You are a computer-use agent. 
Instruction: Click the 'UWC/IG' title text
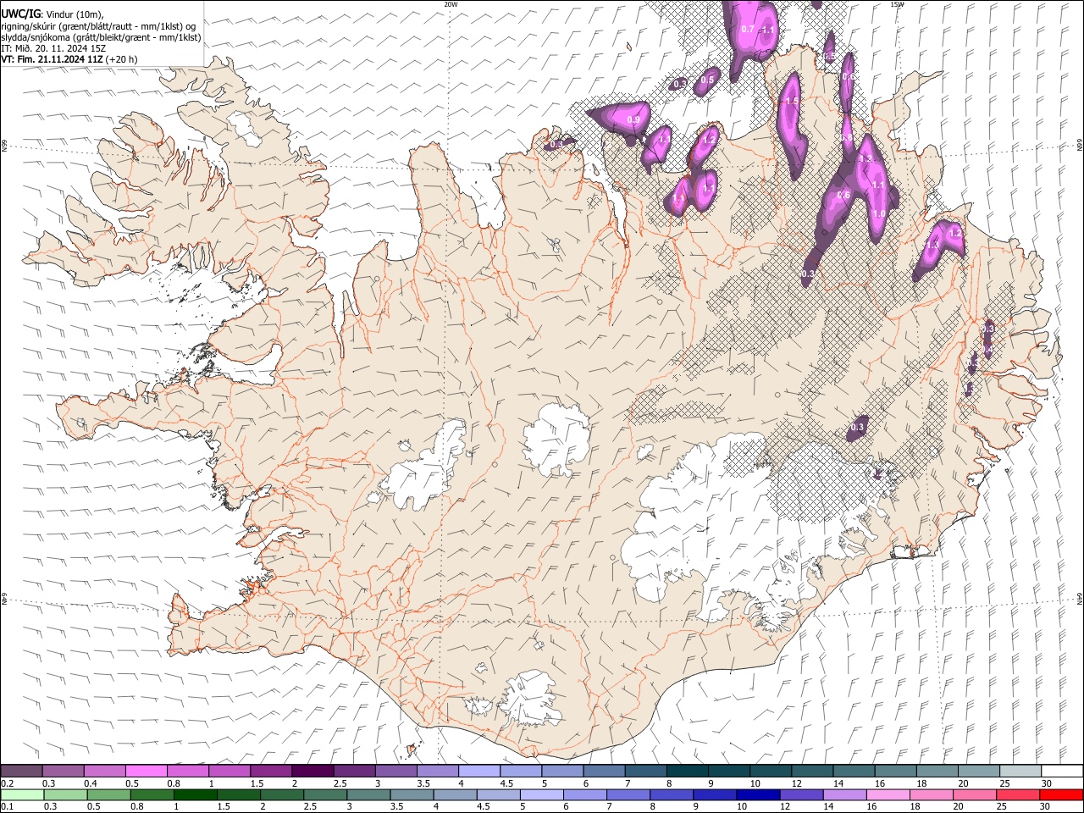coord(20,14)
